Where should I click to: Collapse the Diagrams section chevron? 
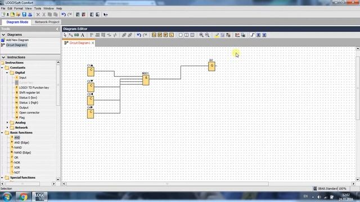point(3,35)
